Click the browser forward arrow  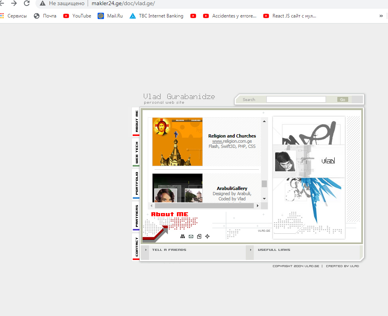click(14, 4)
